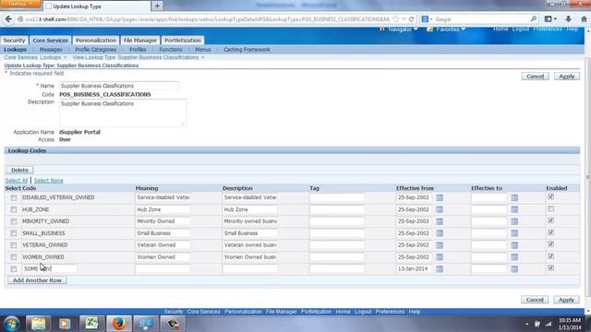The width and height of the screenshot is (591, 332).
Task: Open new browser tab plus button
Action: pos(157,6)
